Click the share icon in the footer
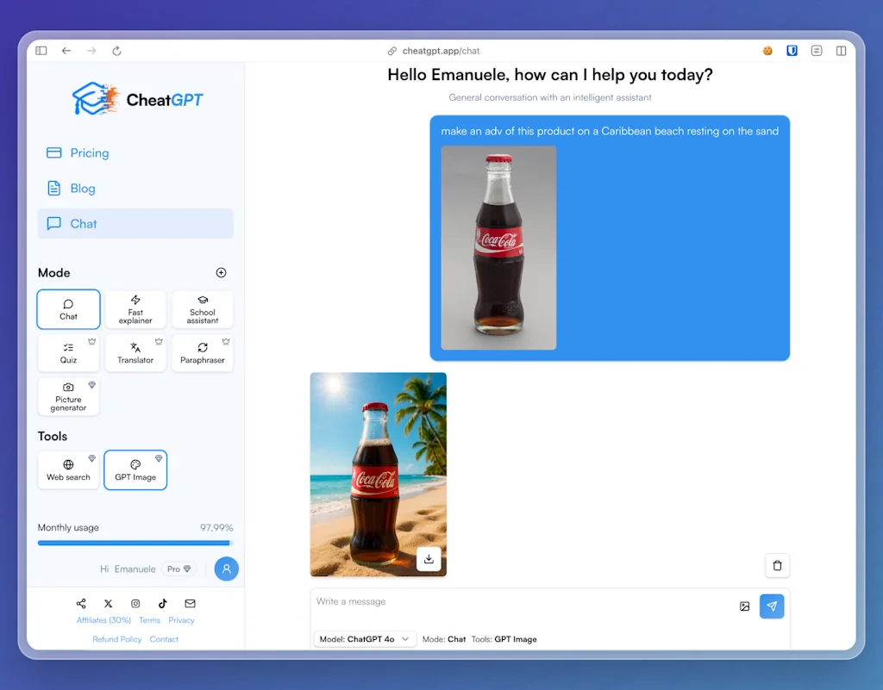This screenshot has width=883, height=690. pyautogui.click(x=81, y=603)
